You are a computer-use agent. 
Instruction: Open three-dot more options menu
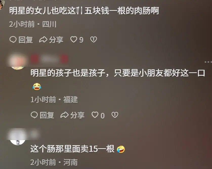pos(208,62)
